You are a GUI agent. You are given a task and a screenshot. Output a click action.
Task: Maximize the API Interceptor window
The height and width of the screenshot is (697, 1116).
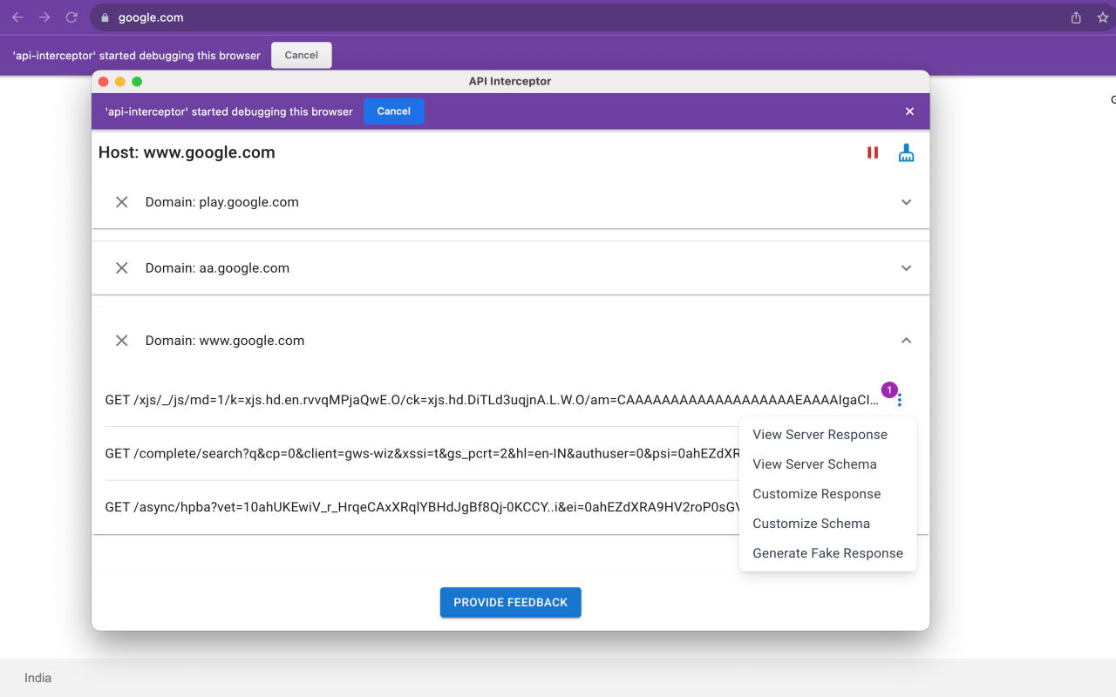point(137,81)
